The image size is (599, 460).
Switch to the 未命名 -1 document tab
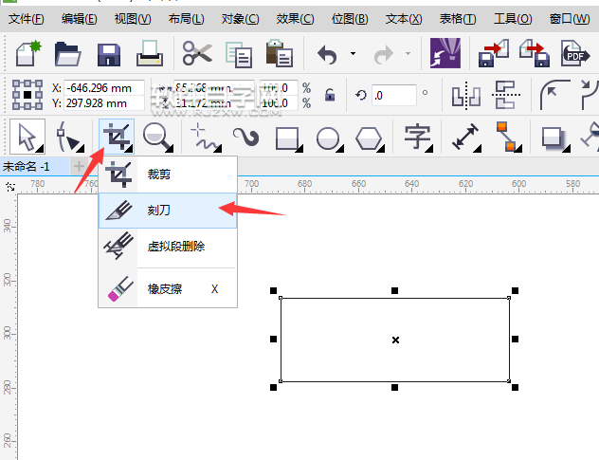tap(34, 167)
